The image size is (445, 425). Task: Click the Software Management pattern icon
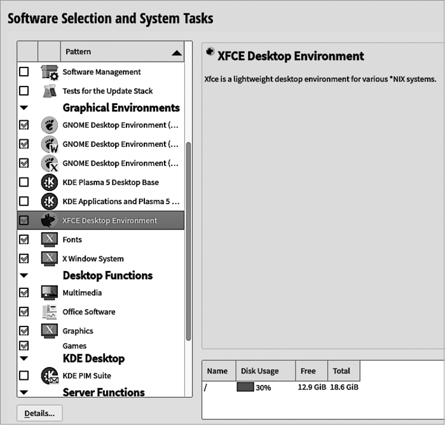[49, 72]
